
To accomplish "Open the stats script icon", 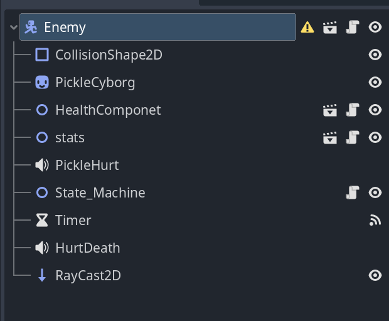I will tap(353, 137).
